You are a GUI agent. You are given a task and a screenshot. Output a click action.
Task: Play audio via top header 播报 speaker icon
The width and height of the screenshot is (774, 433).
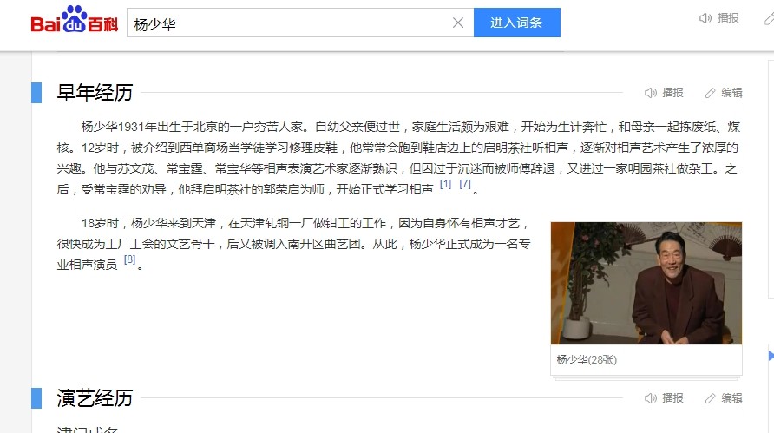click(x=705, y=18)
